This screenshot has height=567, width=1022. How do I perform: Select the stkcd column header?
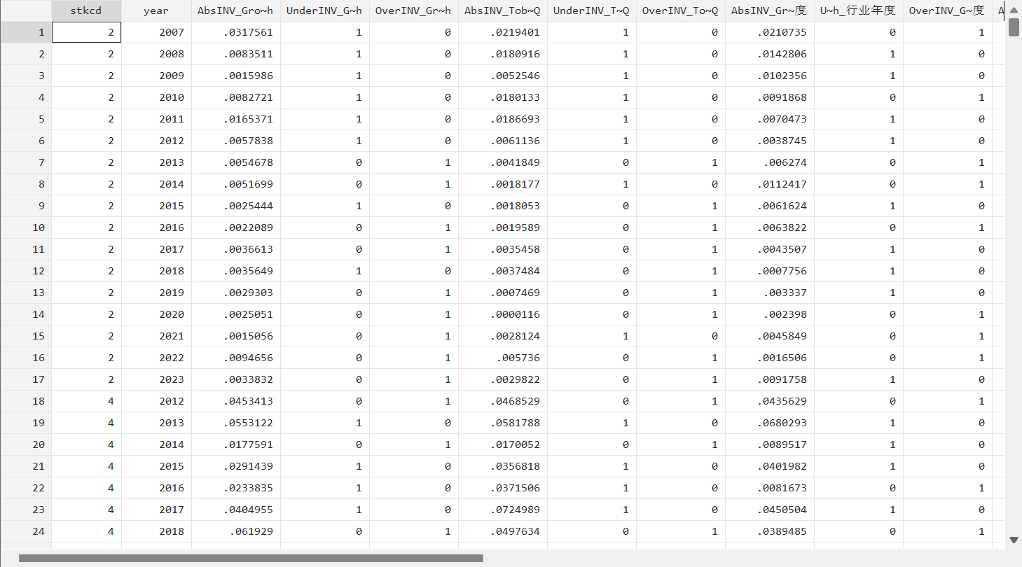pyautogui.click(x=86, y=10)
